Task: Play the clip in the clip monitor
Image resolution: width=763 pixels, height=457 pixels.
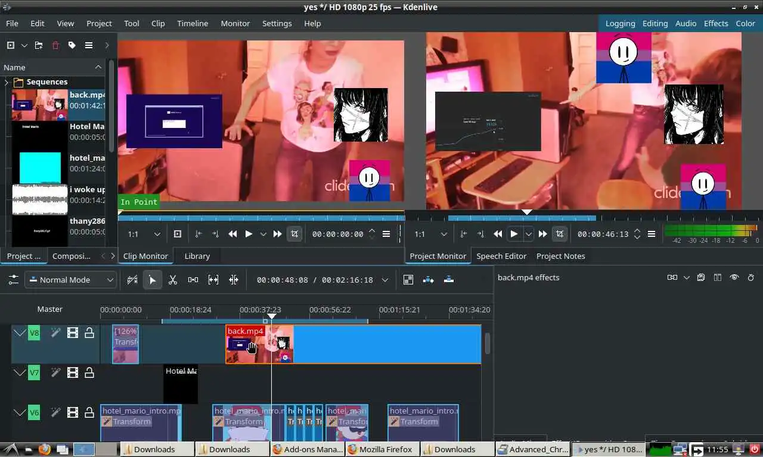Action: pyautogui.click(x=249, y=234)
